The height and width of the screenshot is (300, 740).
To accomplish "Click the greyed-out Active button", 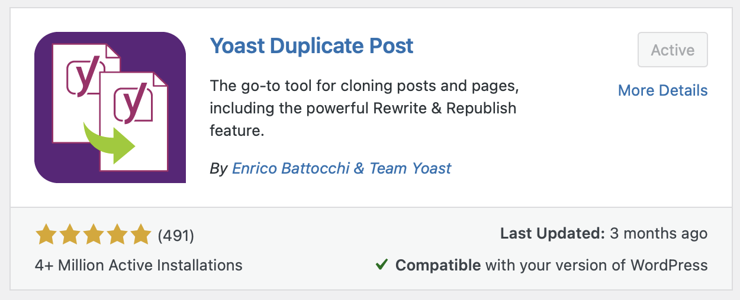I will pyautogui.click(x=673, y=50).
